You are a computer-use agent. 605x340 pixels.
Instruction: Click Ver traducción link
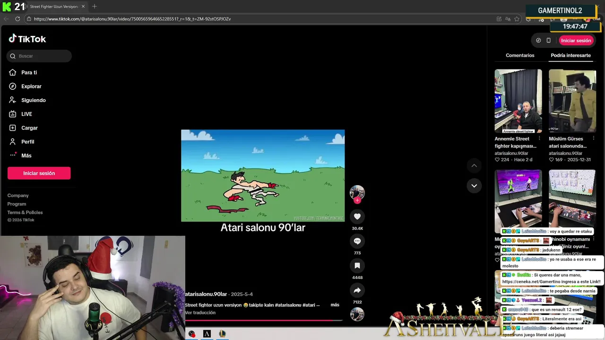tap(200, 313)
